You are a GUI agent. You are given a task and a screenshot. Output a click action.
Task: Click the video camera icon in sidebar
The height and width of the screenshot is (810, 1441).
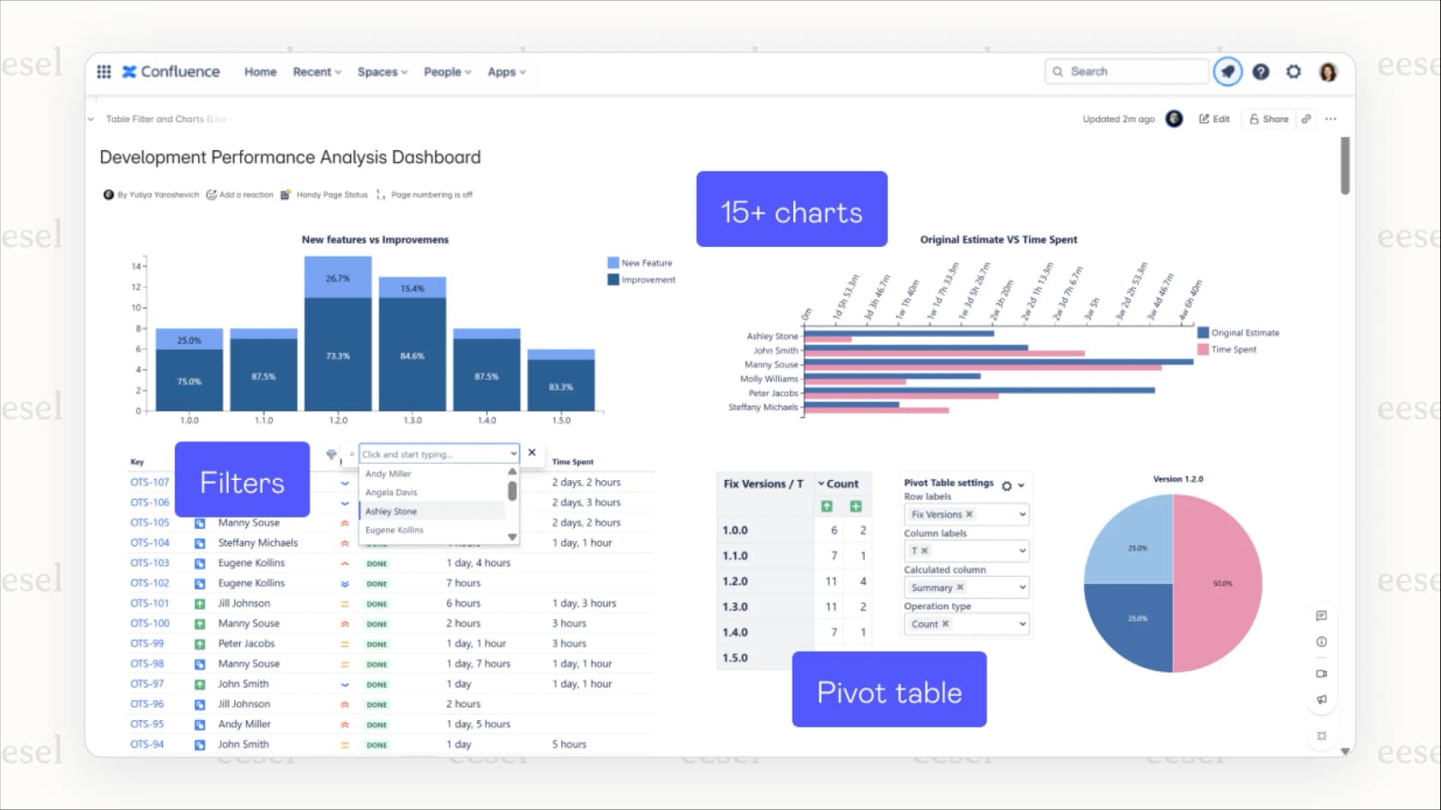[x=1322, y=674]
